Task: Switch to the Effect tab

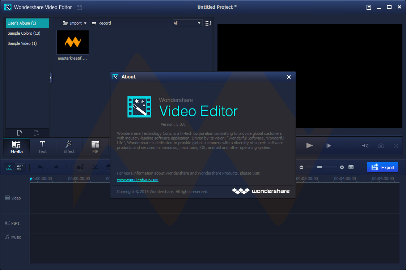Action: (69, 147)
